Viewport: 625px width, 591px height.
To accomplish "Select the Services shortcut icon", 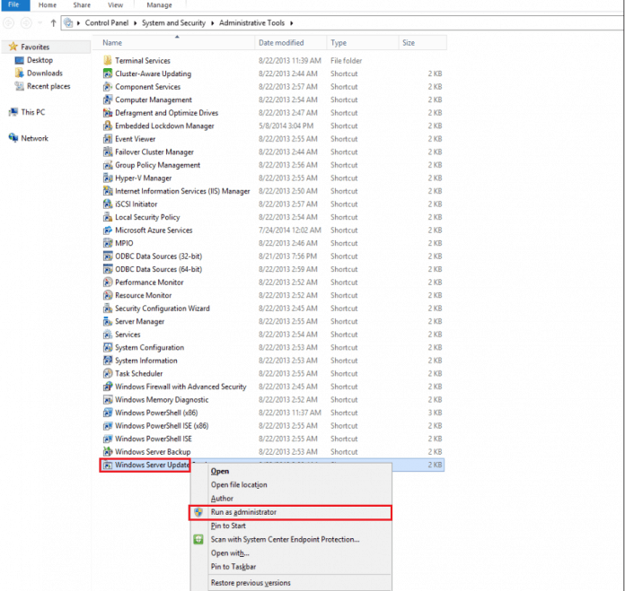I will tap(108, 335).
